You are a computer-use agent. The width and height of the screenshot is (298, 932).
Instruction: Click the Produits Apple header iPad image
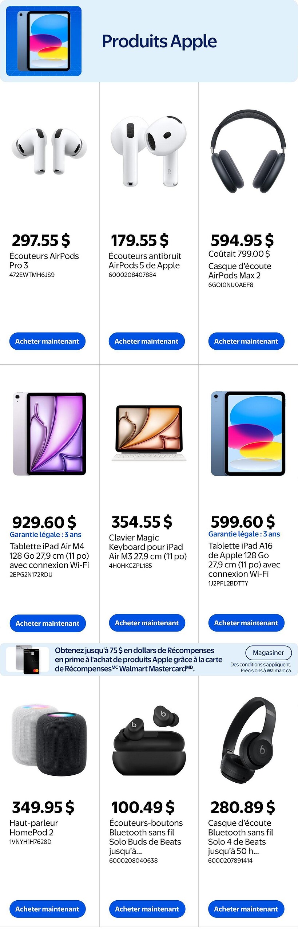click(x=44, y=41)
